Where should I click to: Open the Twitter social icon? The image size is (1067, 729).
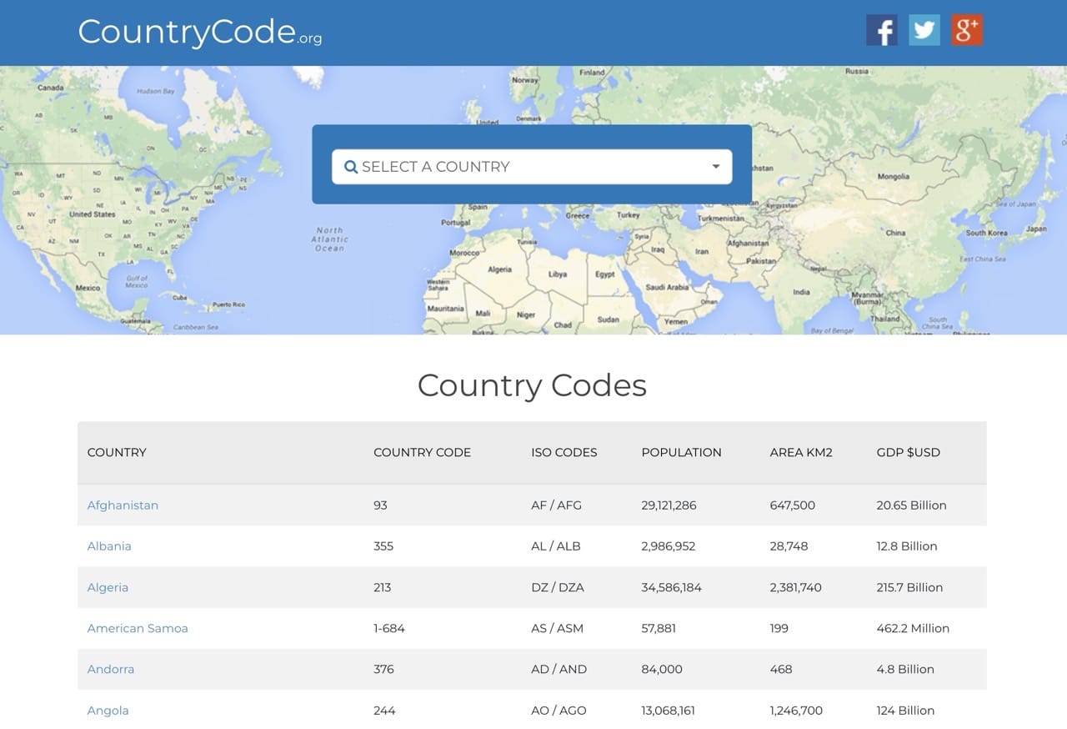[x=924, y=31]
